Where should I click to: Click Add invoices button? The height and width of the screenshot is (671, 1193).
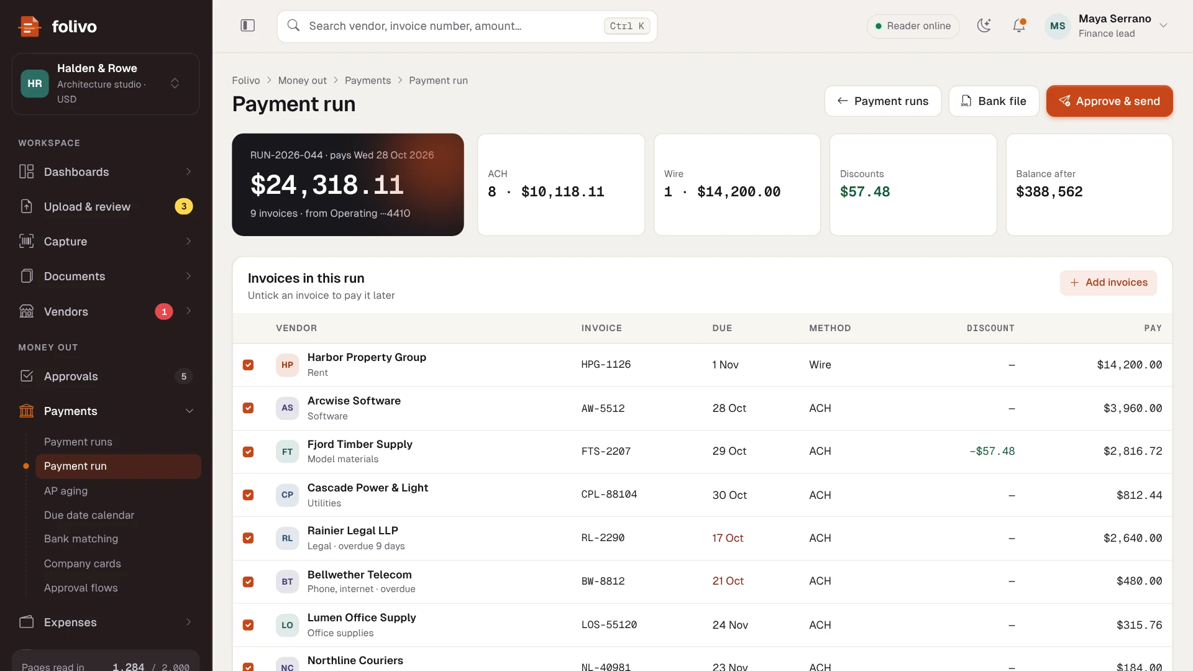(x=1108, y=283)
